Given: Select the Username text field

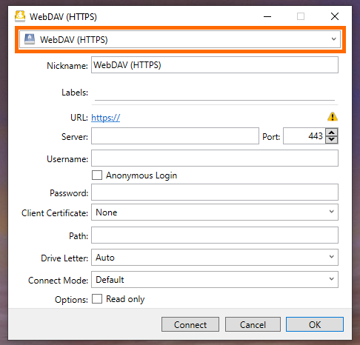Looking at the screenshot, I should (215, 158).
